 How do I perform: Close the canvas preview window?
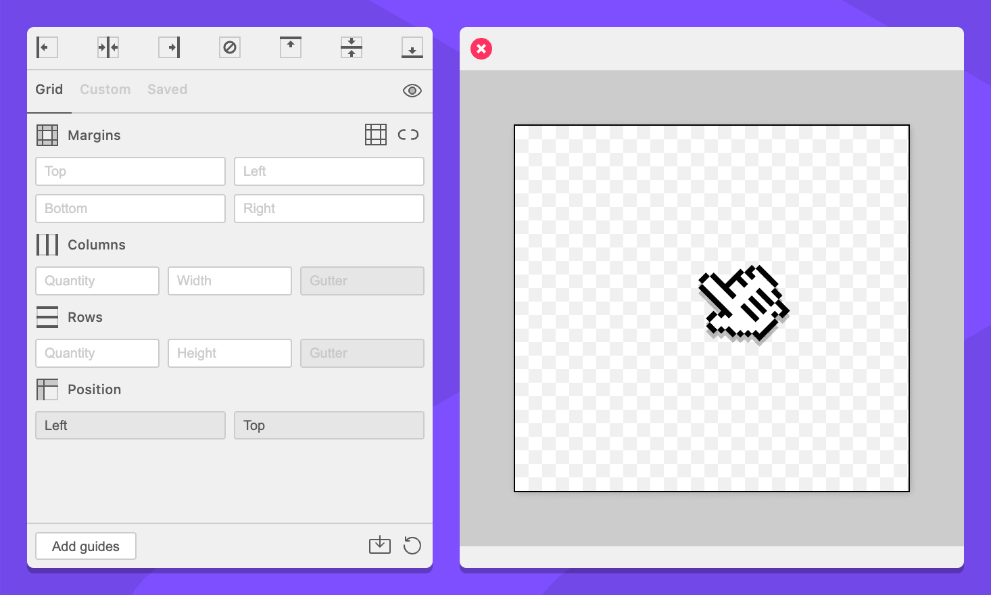[x=481, y=49]
